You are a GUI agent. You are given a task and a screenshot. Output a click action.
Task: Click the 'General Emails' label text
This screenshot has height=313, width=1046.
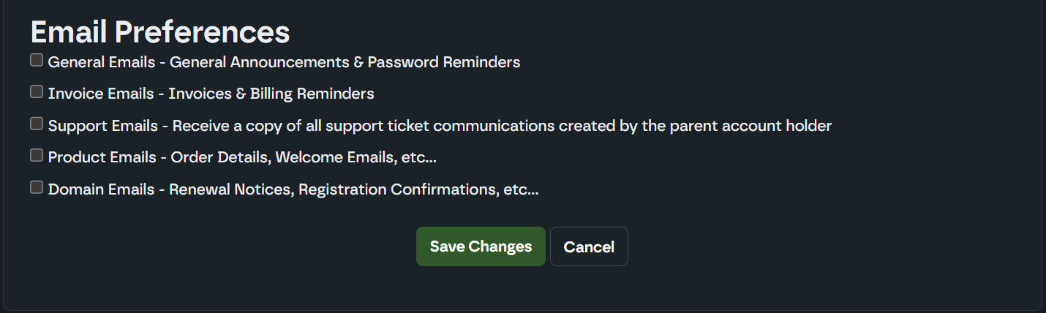pos(102,62)
